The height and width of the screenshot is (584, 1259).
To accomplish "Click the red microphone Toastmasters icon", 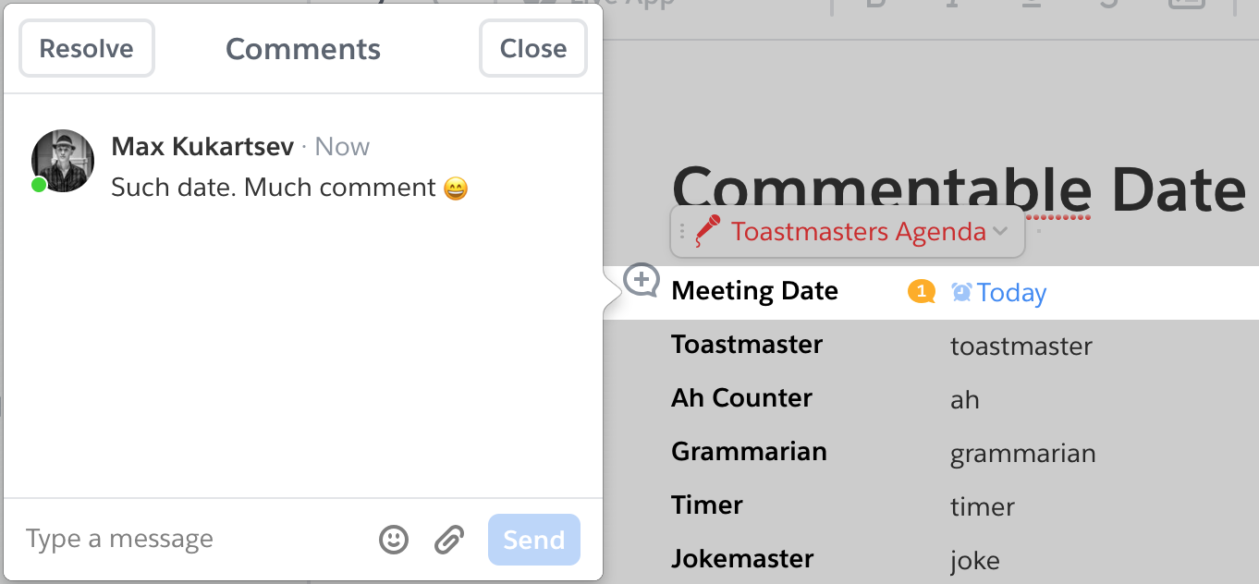I will click(708, 229).
